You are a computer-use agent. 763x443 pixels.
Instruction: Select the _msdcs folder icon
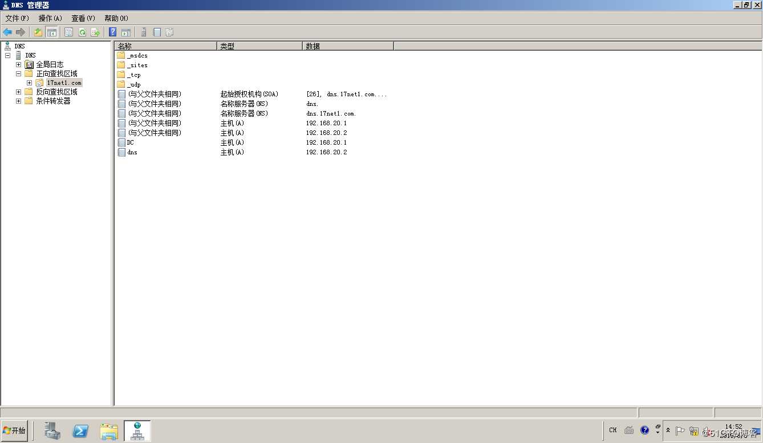121,55
